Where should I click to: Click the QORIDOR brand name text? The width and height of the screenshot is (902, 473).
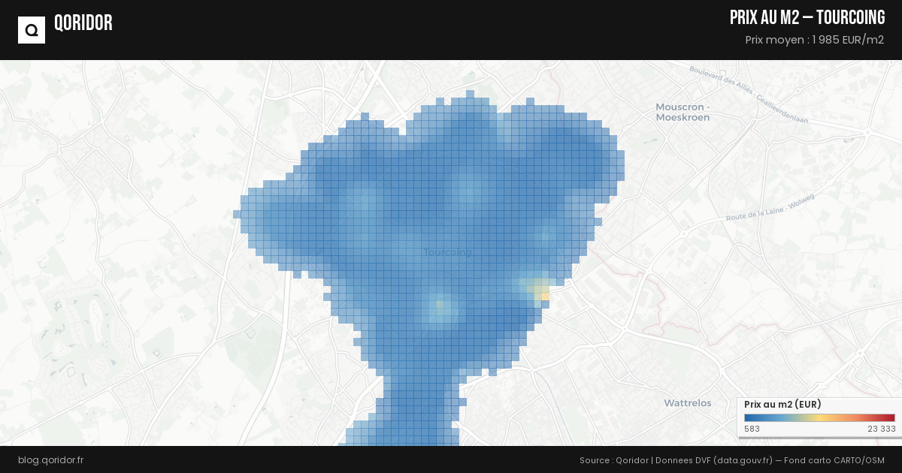83,23
